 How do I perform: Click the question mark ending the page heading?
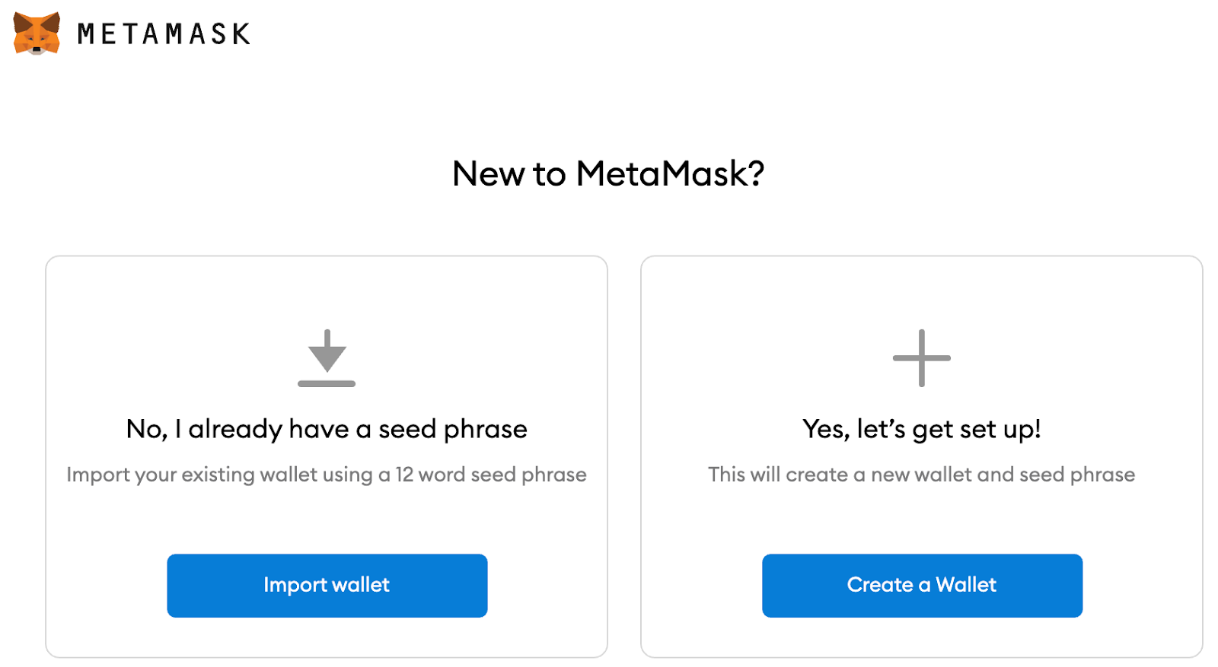[756, 173]
